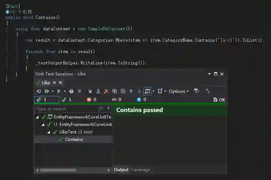Click the export results icon
The width and height of the screenshot is (271, 180).
[x=160, y=91]
